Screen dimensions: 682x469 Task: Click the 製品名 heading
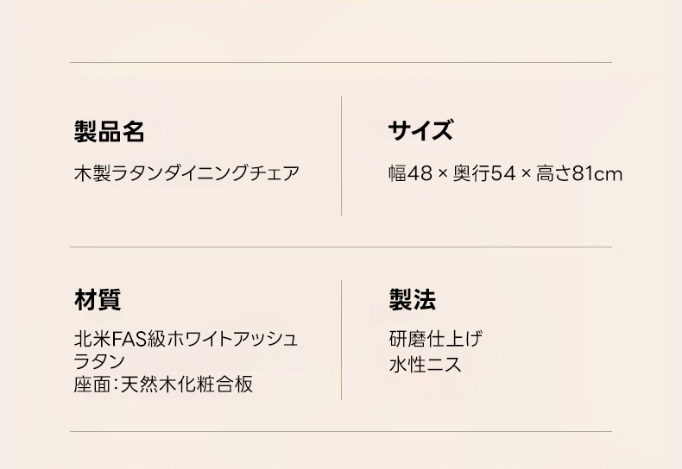tap(109, 132)
